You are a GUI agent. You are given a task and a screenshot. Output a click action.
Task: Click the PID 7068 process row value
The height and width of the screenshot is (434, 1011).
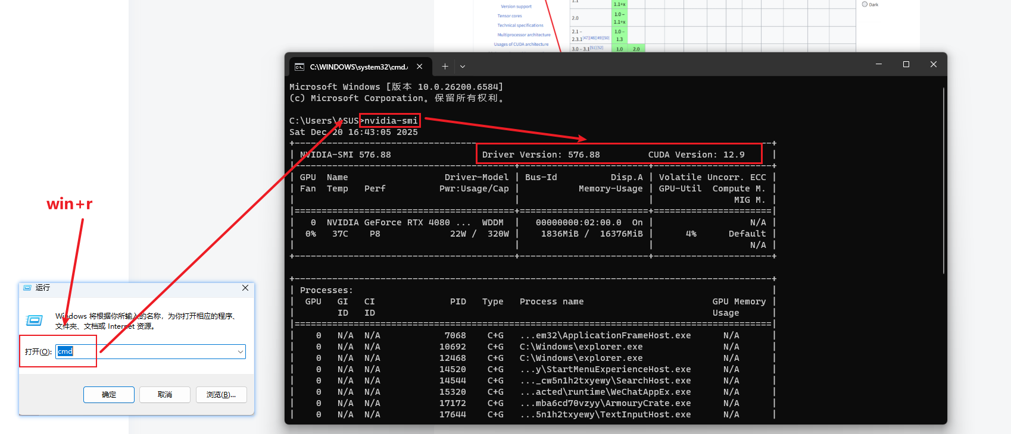click(x=455, y=335)
